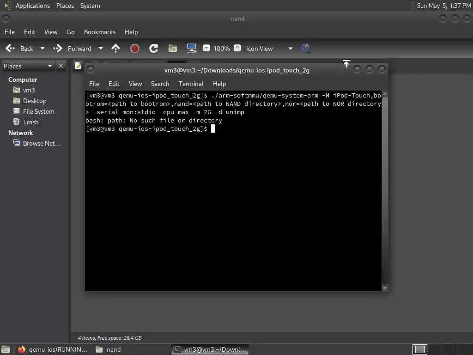
Task: Click the search magnifier icon
Action: (306, 48)
